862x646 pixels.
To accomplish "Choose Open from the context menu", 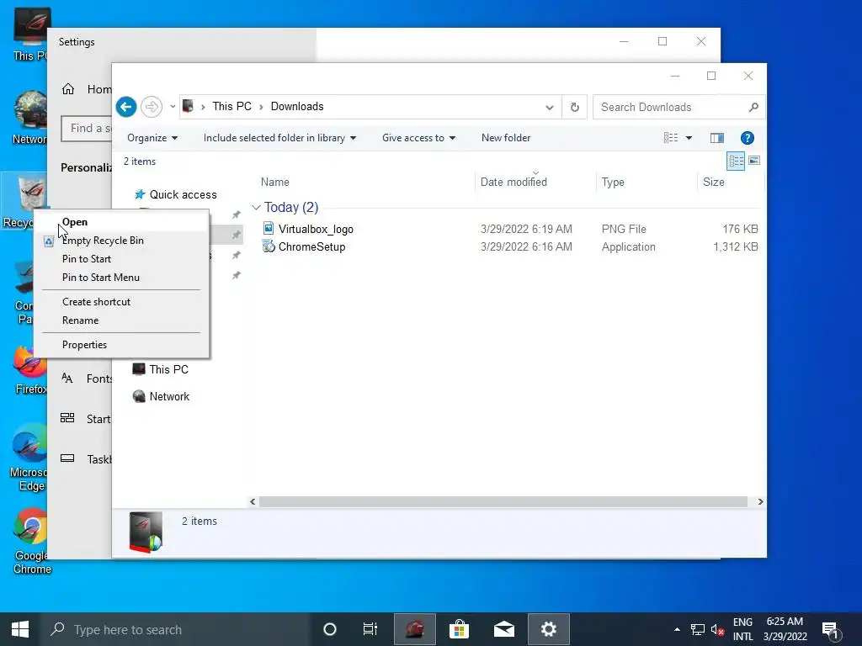I will coord(121,222).
